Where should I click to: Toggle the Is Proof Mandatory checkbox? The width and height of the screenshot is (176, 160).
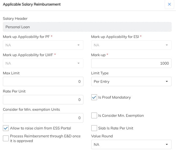(x=94, y=97)
